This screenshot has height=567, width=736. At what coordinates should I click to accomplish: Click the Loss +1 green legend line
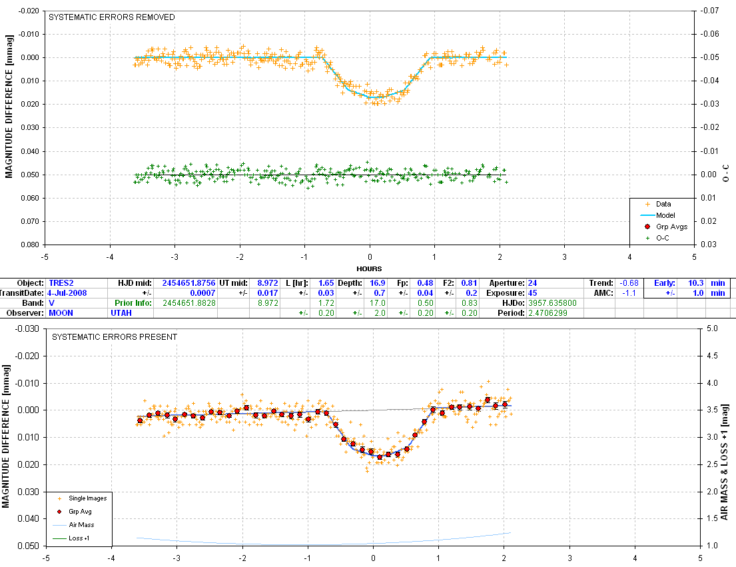coord(60,538)
